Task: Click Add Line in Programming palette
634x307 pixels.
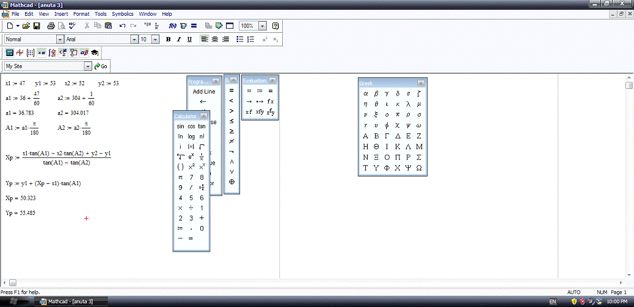Action: pyautogui.click(x=203, y=91)
